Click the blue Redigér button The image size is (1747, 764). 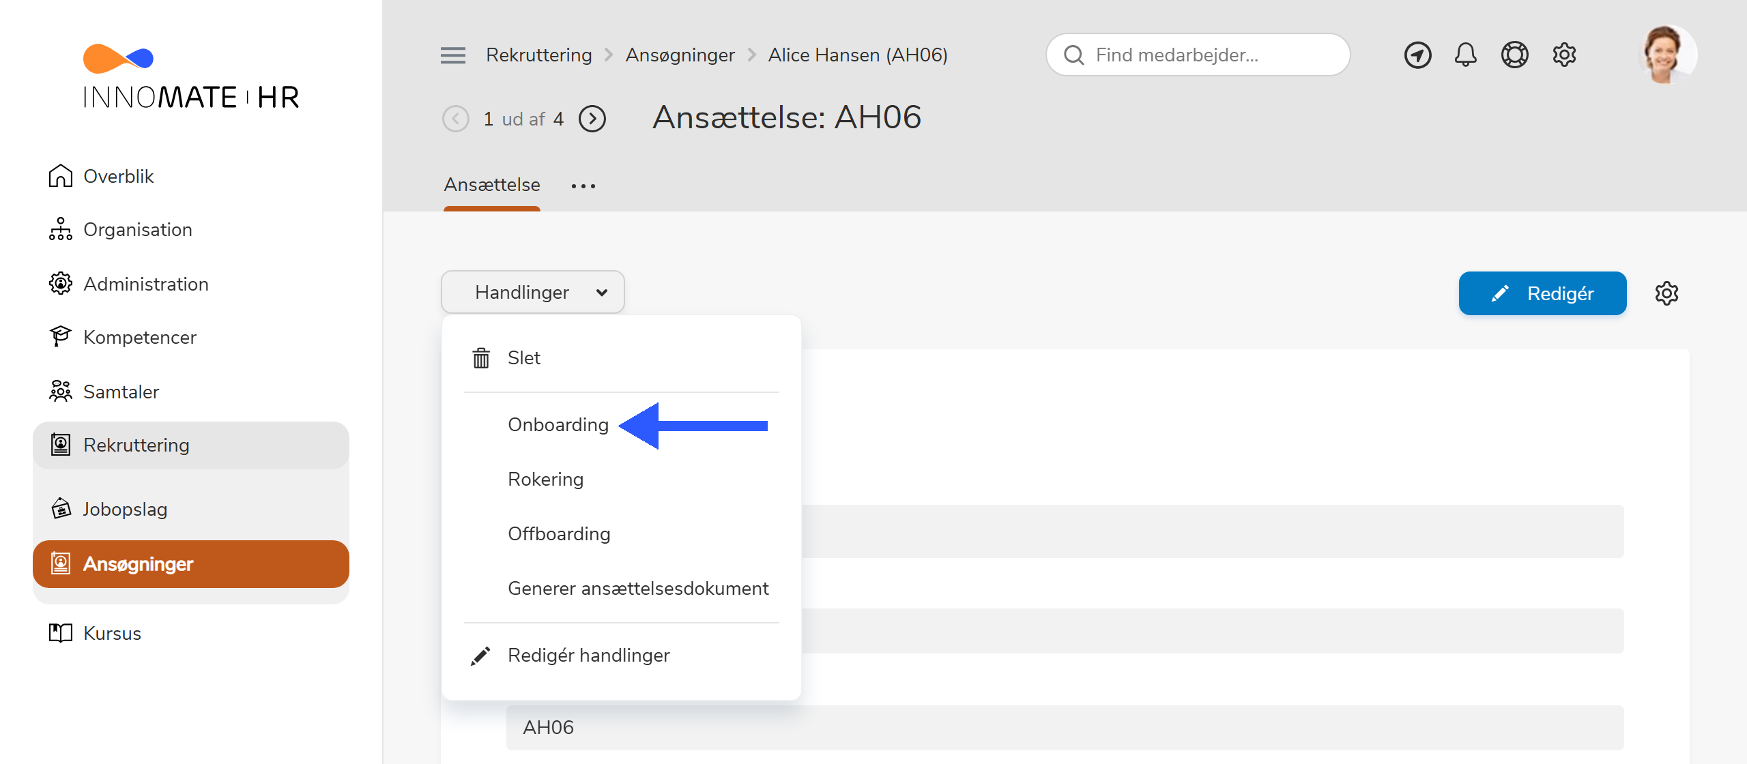coord(1543,293)
